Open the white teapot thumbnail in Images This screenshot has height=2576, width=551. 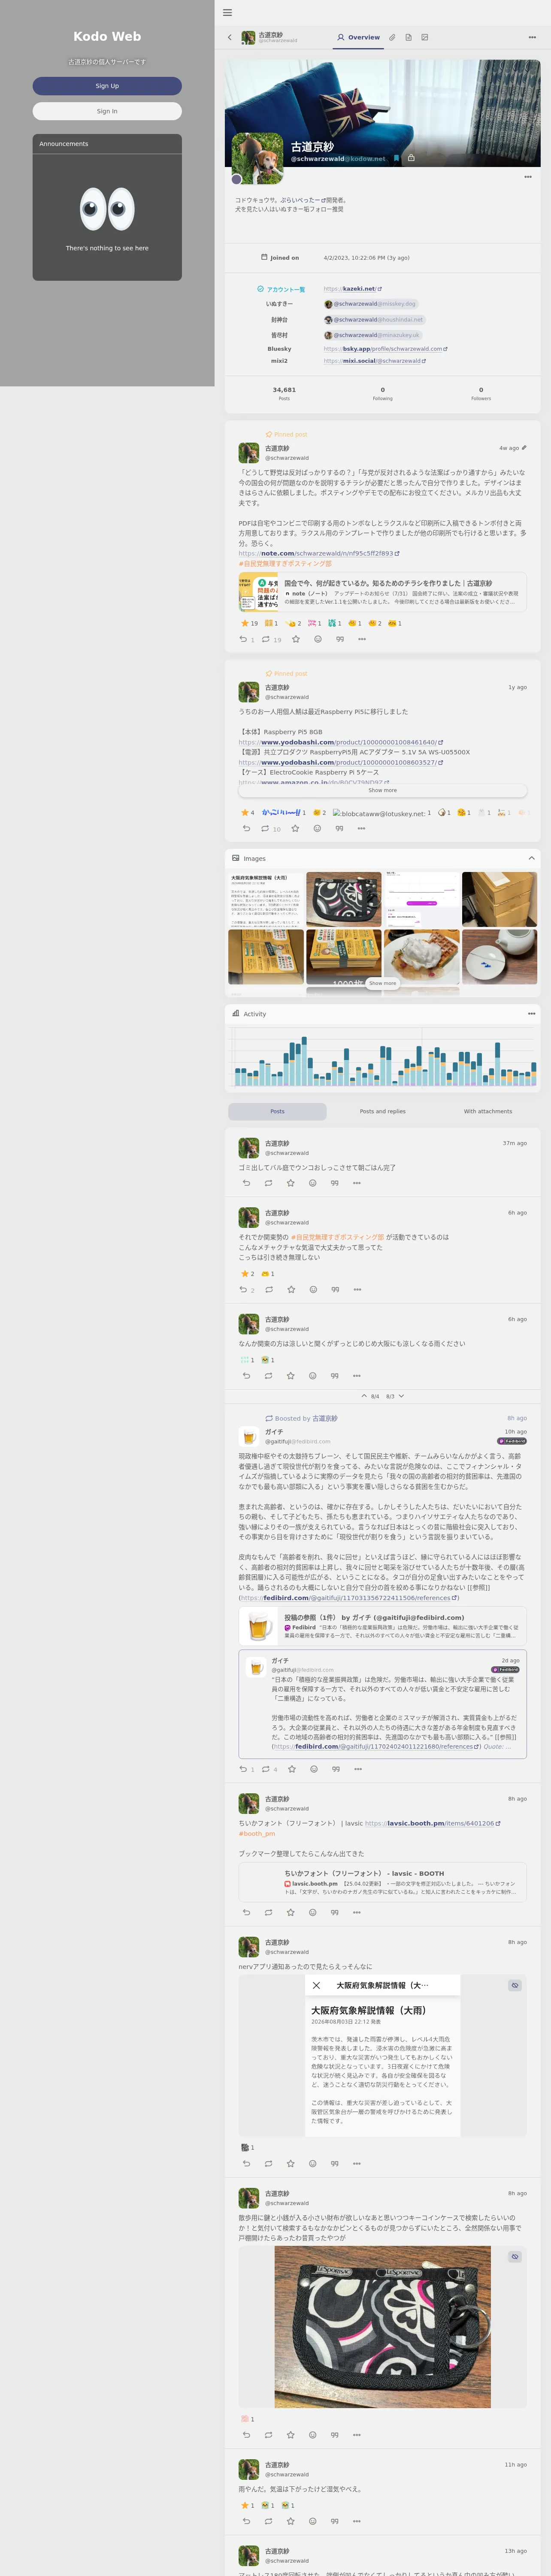(500, 957)
